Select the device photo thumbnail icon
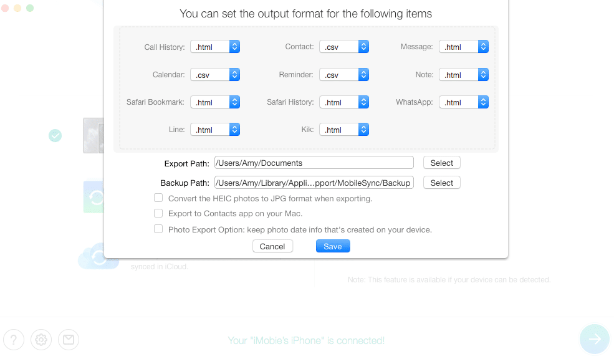 (94, 135)
